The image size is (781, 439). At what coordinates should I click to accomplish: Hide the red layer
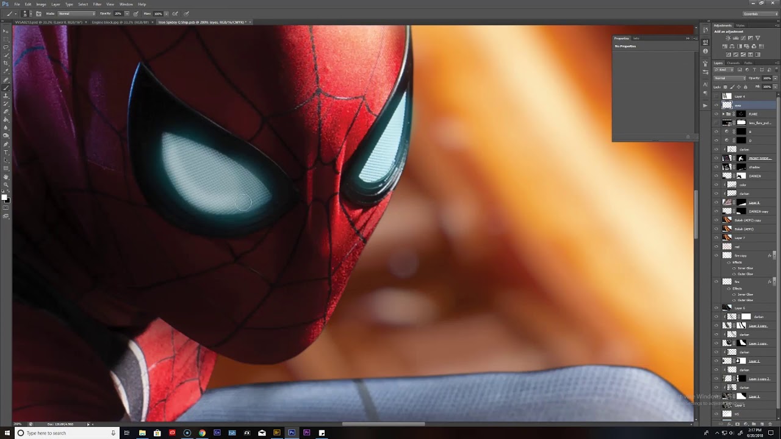[716, 246]
